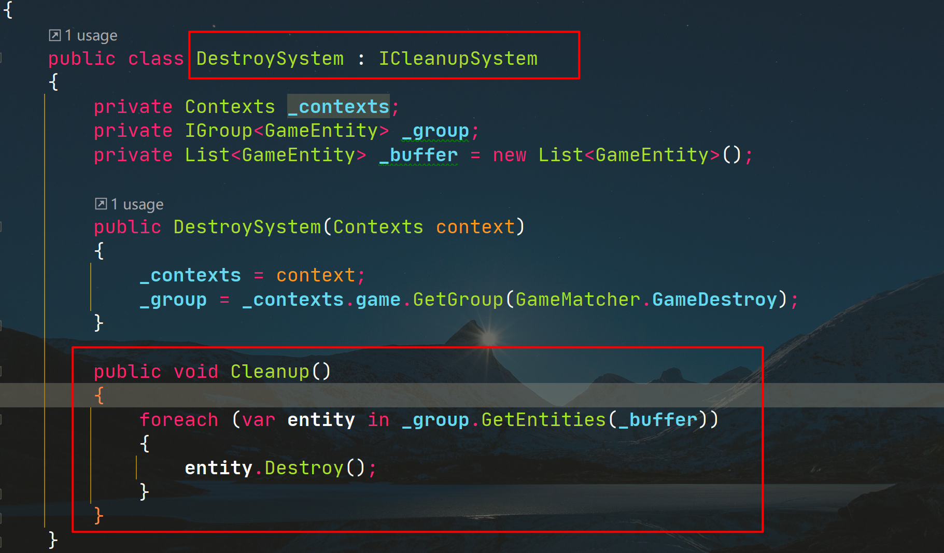This screenshot has width=944, height=553.
Task: Click the "new" keyword
Action: point(510,155)
